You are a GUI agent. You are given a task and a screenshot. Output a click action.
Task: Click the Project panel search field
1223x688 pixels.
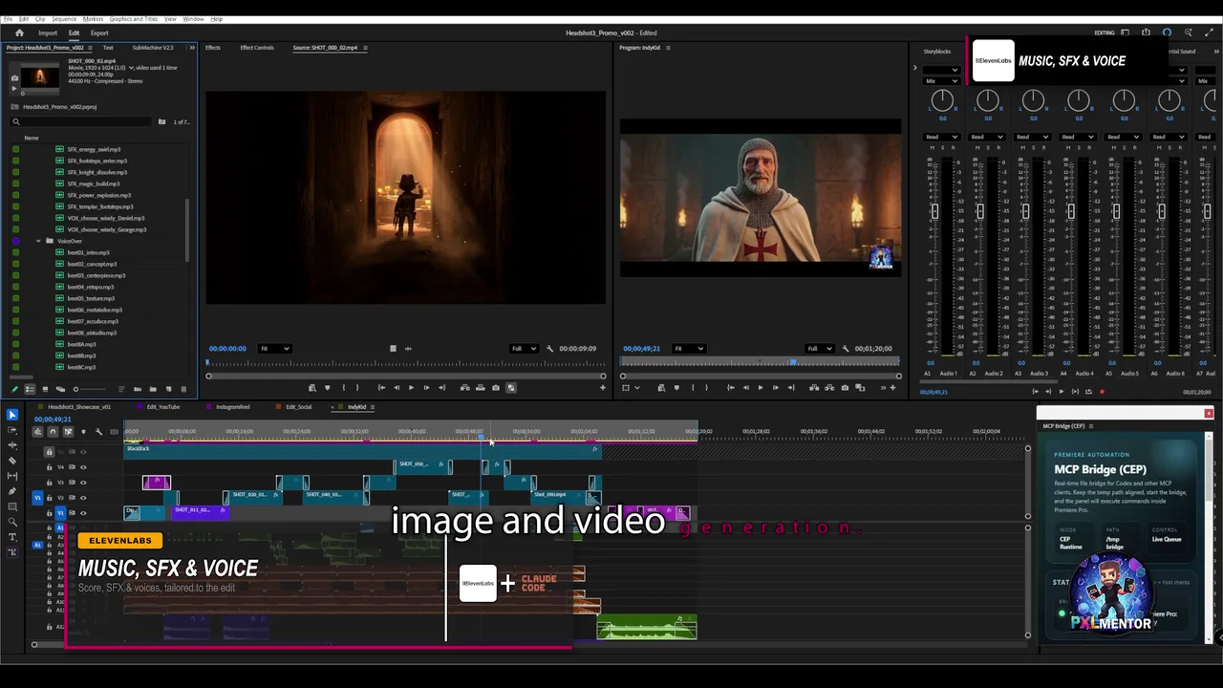click(81, 121)
